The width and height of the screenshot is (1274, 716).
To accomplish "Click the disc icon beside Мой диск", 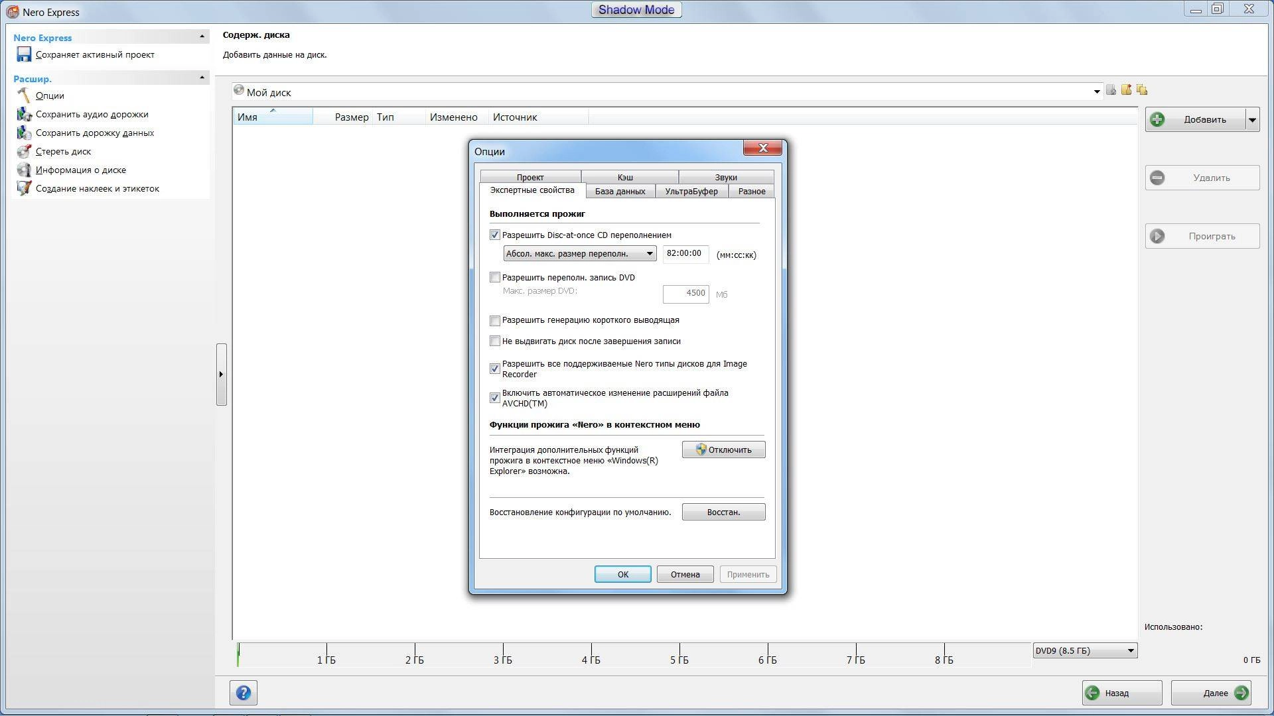I will pos(239,90).
